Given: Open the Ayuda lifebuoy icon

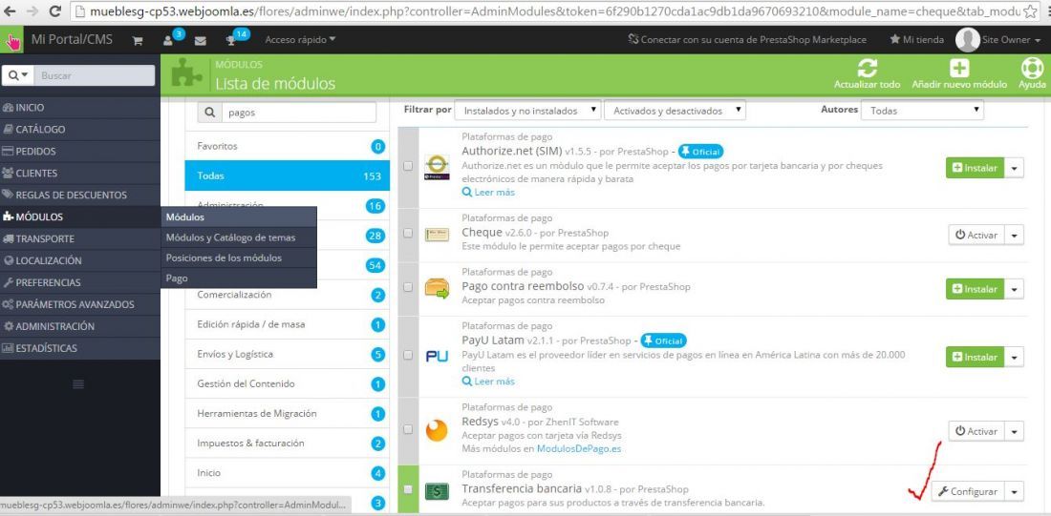Looking at the screenshot, I should tap(1032, 68).
